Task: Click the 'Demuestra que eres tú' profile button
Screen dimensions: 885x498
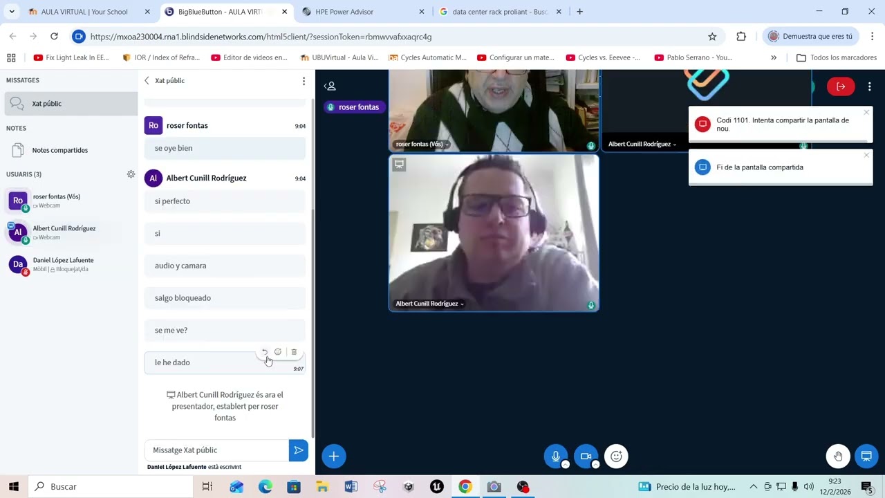Action: pyautogui.click(x=810, y=37)
